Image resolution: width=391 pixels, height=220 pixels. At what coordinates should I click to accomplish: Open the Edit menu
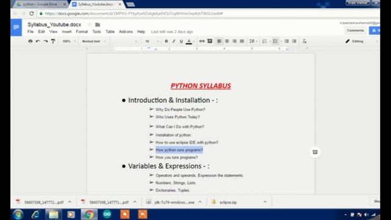42,32
